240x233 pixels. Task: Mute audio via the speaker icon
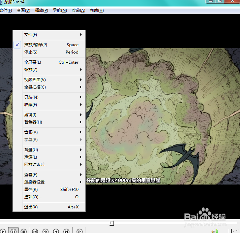215,231
